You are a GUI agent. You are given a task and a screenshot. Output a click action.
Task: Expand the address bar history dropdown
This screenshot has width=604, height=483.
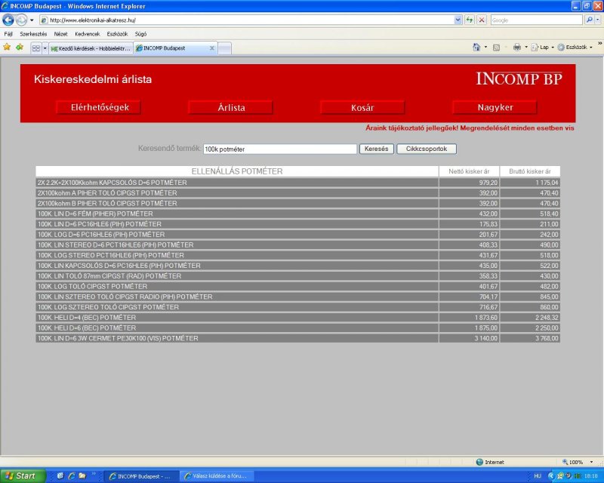(458, 20)
